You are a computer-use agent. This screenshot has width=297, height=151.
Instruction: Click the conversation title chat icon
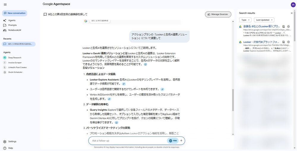tap(45, 14)
